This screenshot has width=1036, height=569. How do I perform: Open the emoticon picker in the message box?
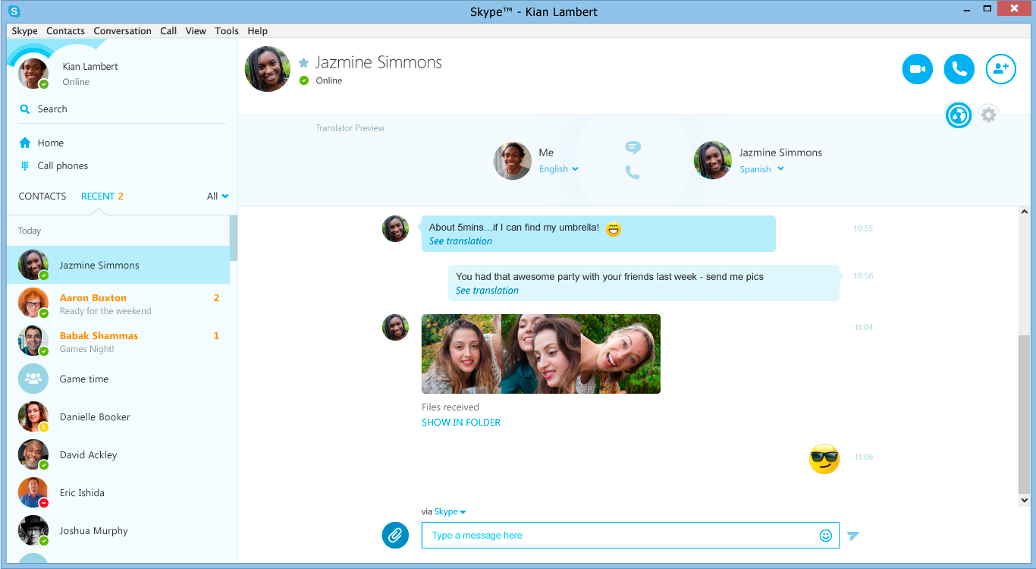[824, 535]
